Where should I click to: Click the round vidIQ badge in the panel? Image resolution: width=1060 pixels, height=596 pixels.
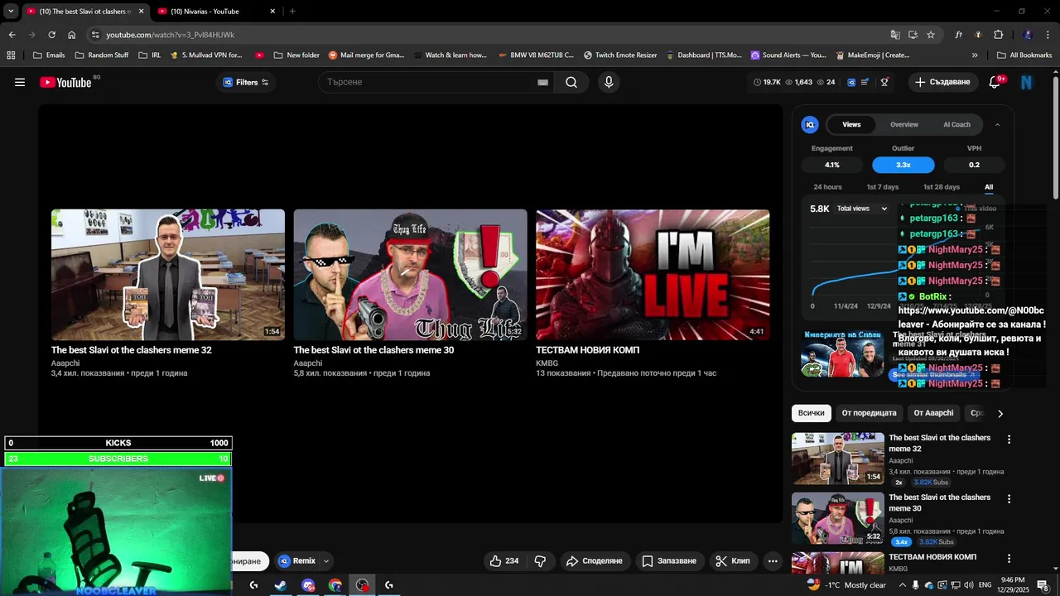(810, 124)
